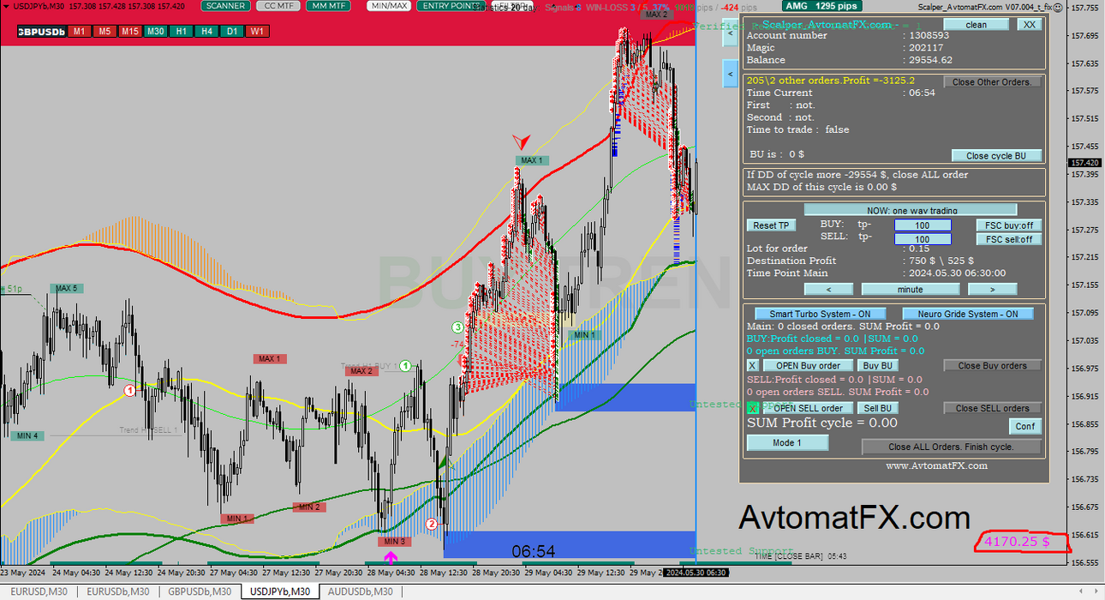
Task: Click the MAX 2 label at chart top
Action: 656,15
